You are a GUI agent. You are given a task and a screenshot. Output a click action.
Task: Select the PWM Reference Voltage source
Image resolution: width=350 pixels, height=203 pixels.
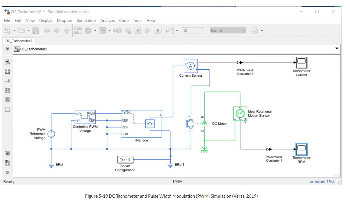tap(51, 134)
